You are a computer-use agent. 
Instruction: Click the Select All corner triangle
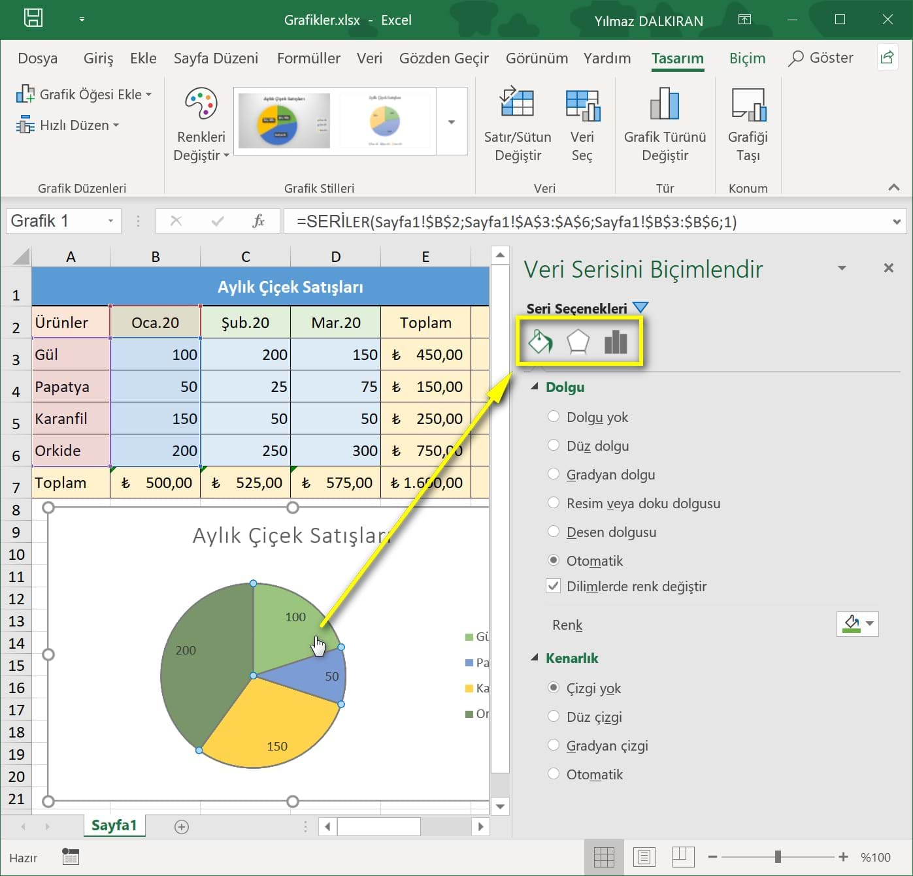click(21, 256)
